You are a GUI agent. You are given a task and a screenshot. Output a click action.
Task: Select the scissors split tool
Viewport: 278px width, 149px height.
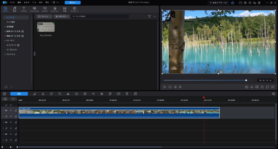[43, 94]
